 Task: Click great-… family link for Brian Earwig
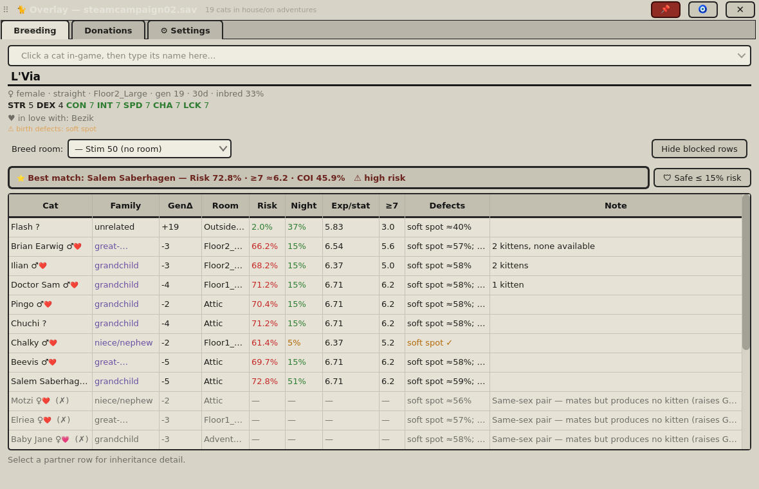coord(111,246)
